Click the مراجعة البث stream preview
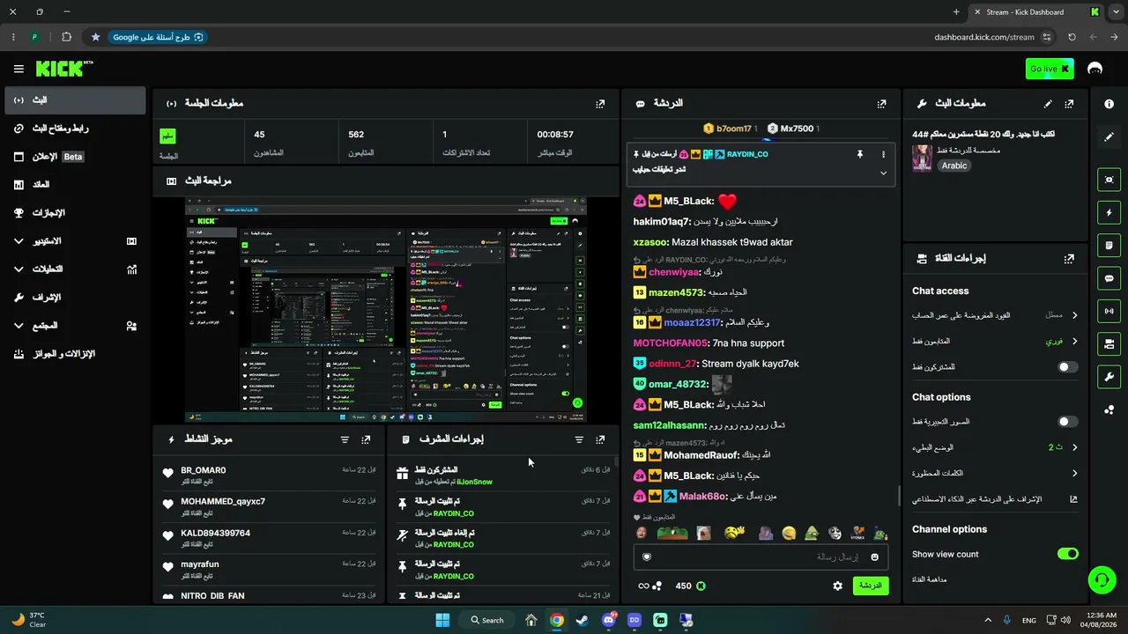This screenshot has width=1128, height=634. 386,309
